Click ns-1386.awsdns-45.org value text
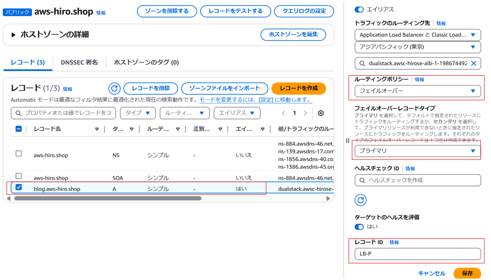Image resolution: width=491 pixels, height=280 pixels. coord(306,167)
